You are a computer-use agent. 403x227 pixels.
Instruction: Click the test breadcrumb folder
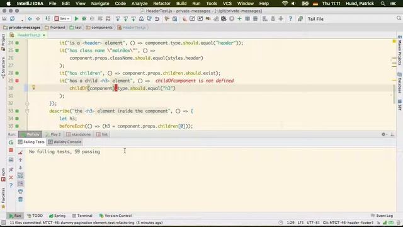(76, 28)
